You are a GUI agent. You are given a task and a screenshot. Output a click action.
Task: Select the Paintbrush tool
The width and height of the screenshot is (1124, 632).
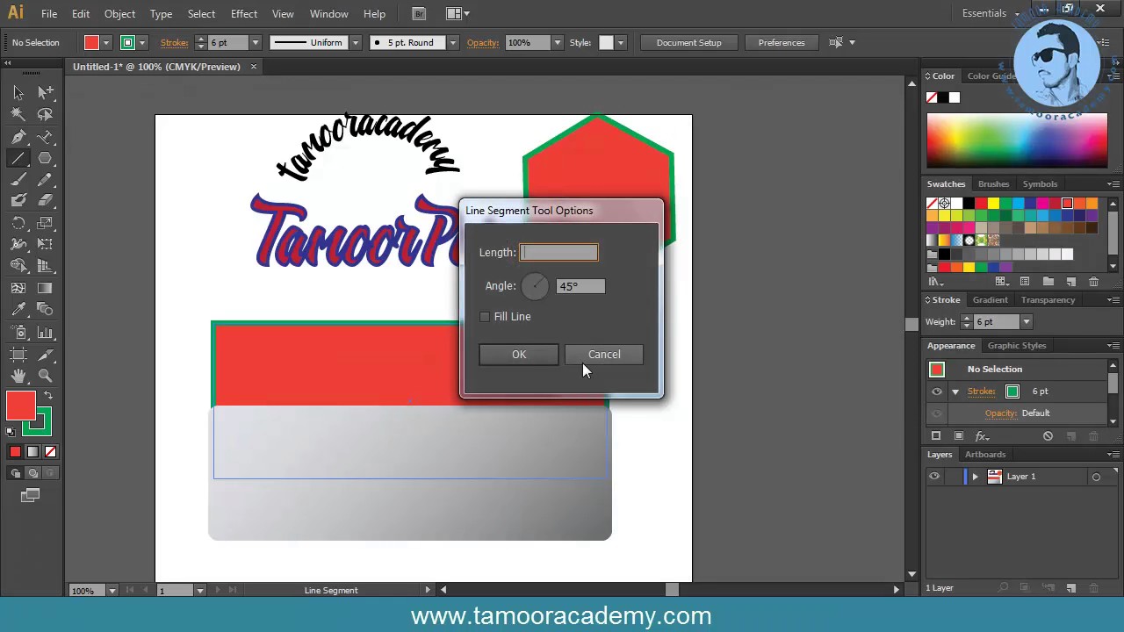[18, 180]
